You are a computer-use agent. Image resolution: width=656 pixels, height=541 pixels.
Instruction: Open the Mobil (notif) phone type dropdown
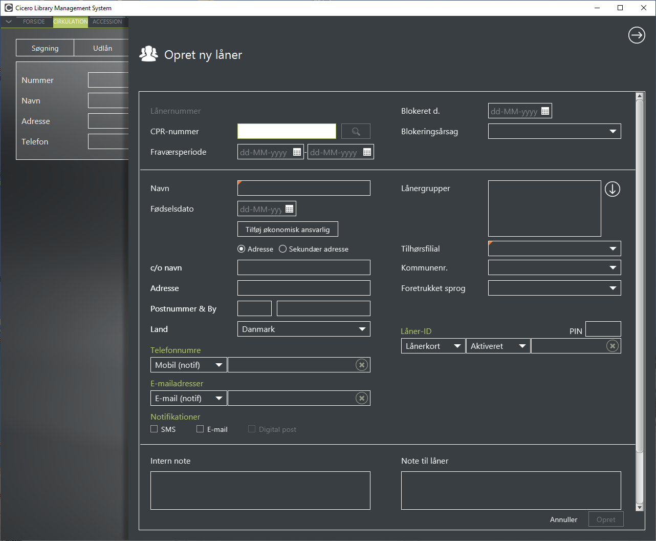click(x=189, y=365)
